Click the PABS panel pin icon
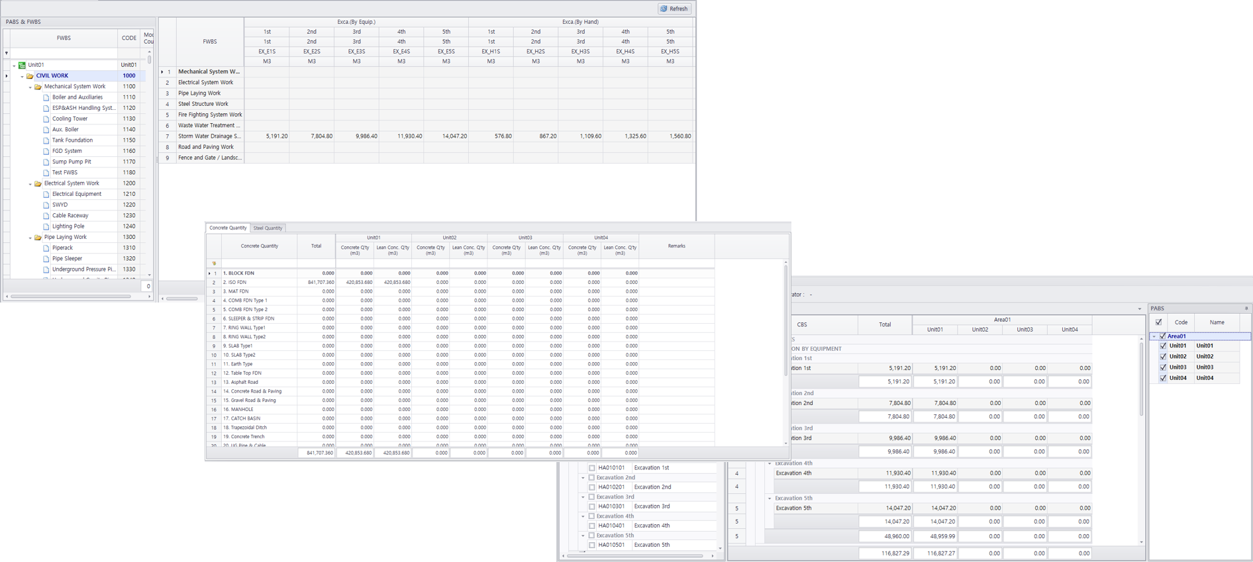 pos(1246,308)
